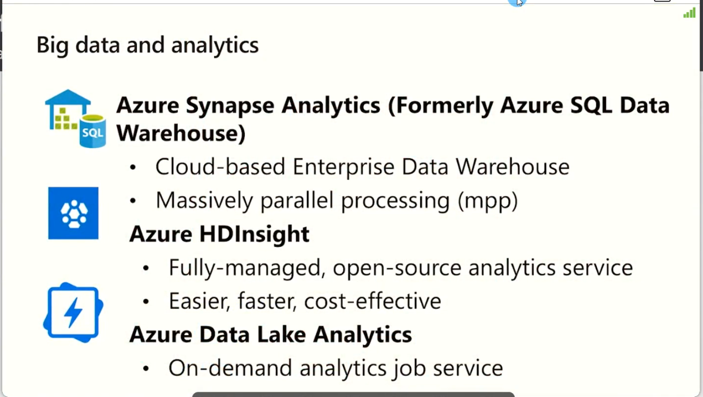Select the 'Big data and analytics' slide title
Image resolution: width=703 pixels, height=397 pixels.
(x=147, y=45)
